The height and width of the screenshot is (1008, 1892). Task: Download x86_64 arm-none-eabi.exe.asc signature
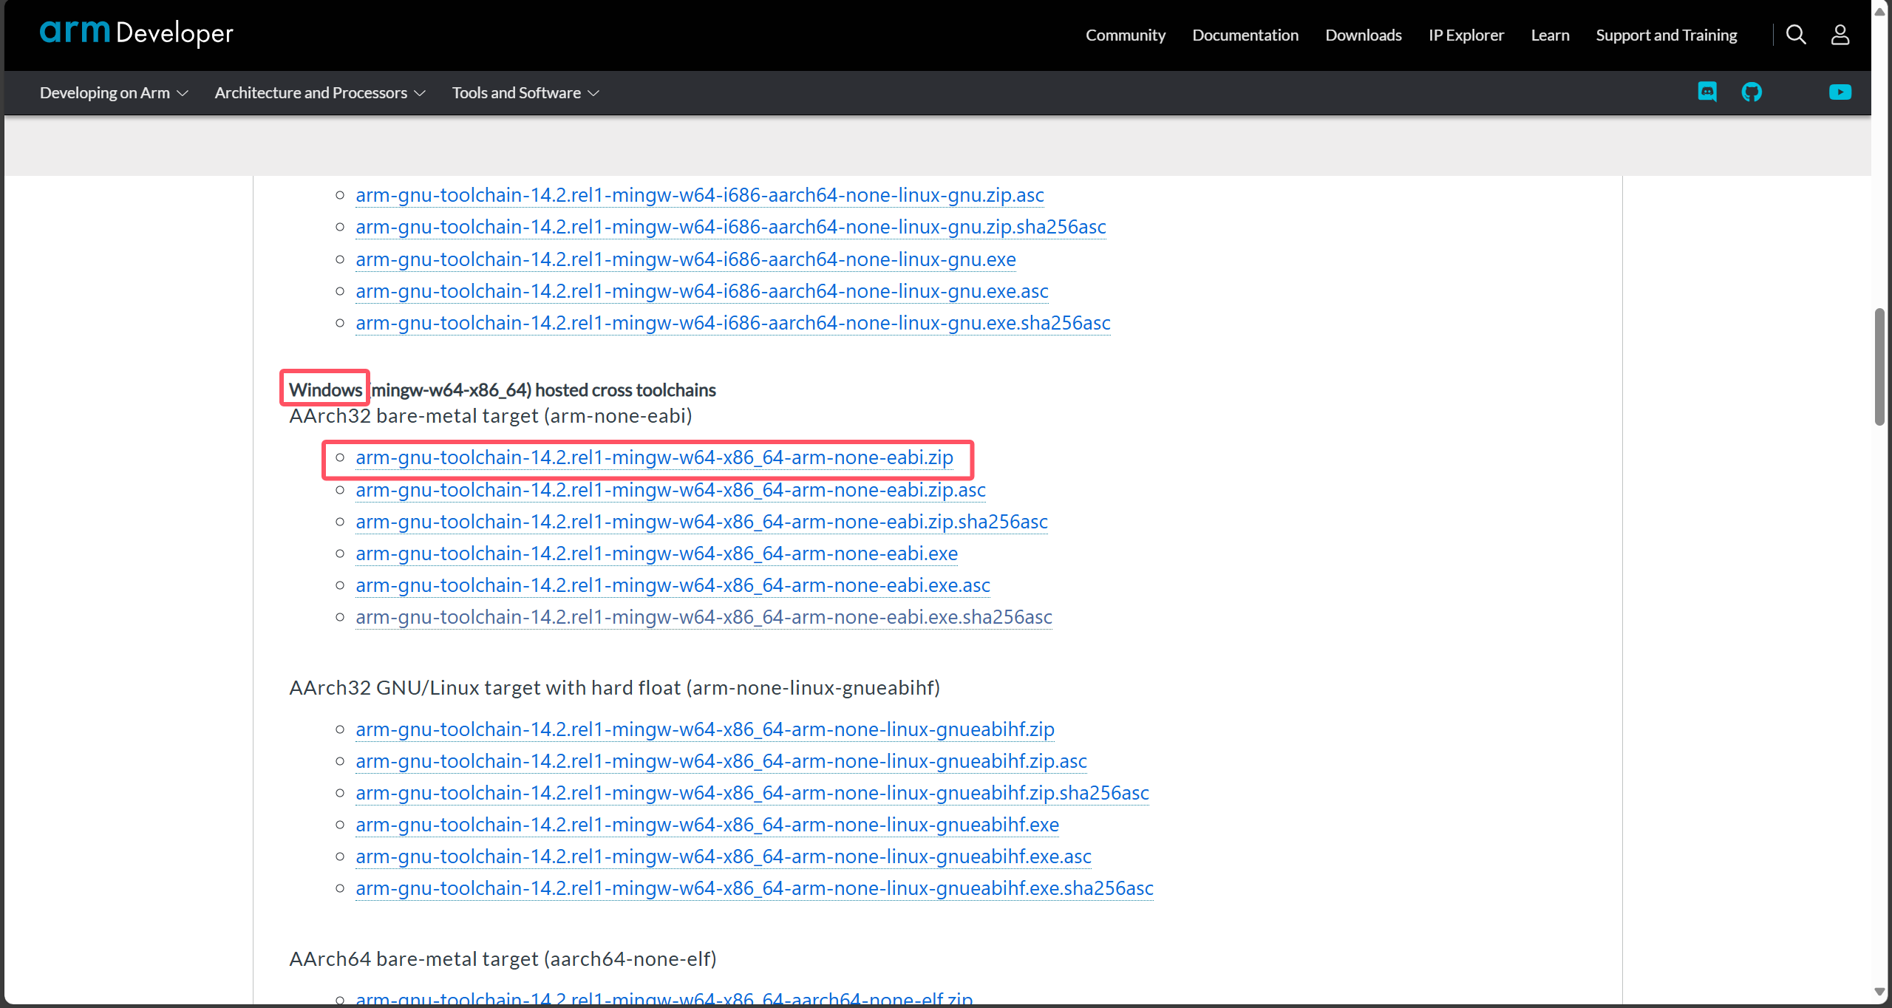[673, 585]
